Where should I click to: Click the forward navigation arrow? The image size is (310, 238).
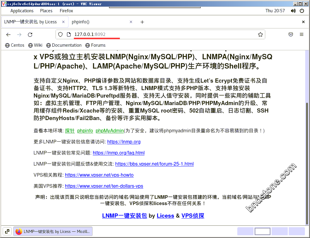[19, 35]
